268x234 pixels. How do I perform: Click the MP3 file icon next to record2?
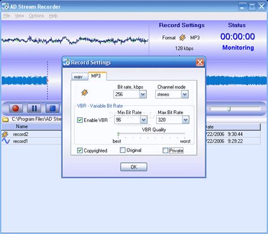coord(5,134)
